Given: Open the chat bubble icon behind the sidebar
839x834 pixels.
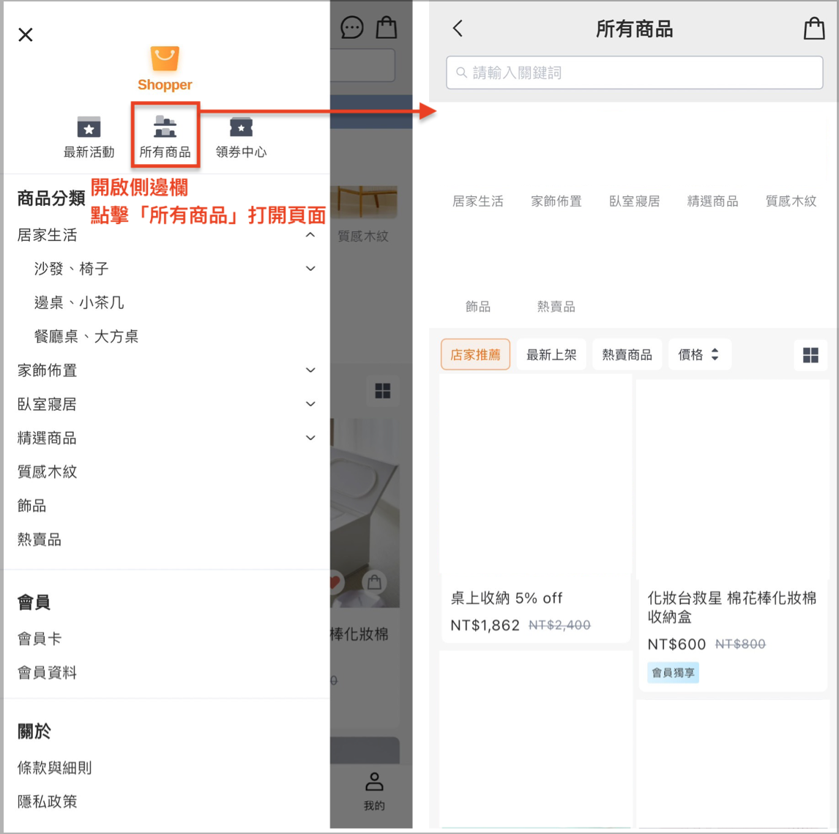Looking at the screenshot, I should pos(351,28).
